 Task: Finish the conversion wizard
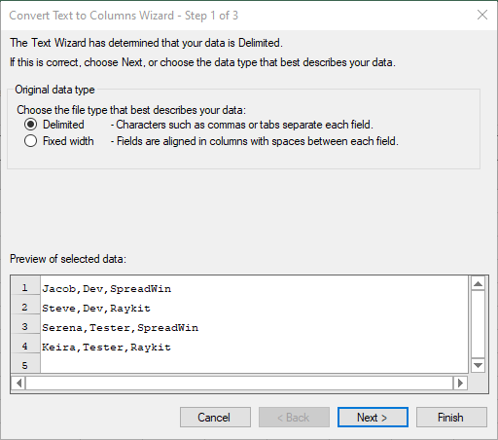point(451,418)
